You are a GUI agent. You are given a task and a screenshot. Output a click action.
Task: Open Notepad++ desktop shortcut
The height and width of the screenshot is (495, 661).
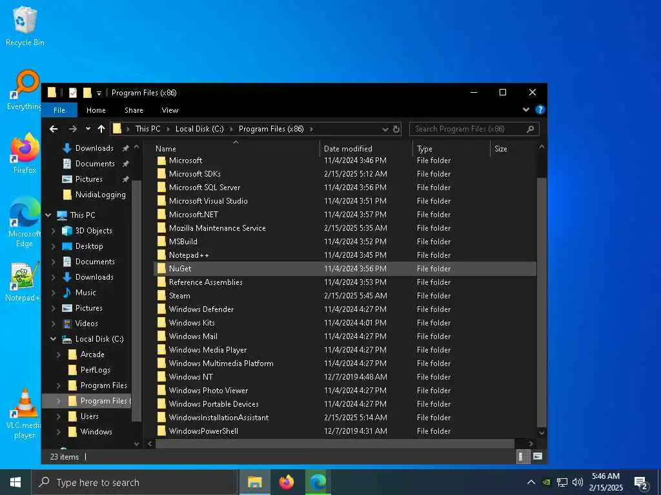24,282
